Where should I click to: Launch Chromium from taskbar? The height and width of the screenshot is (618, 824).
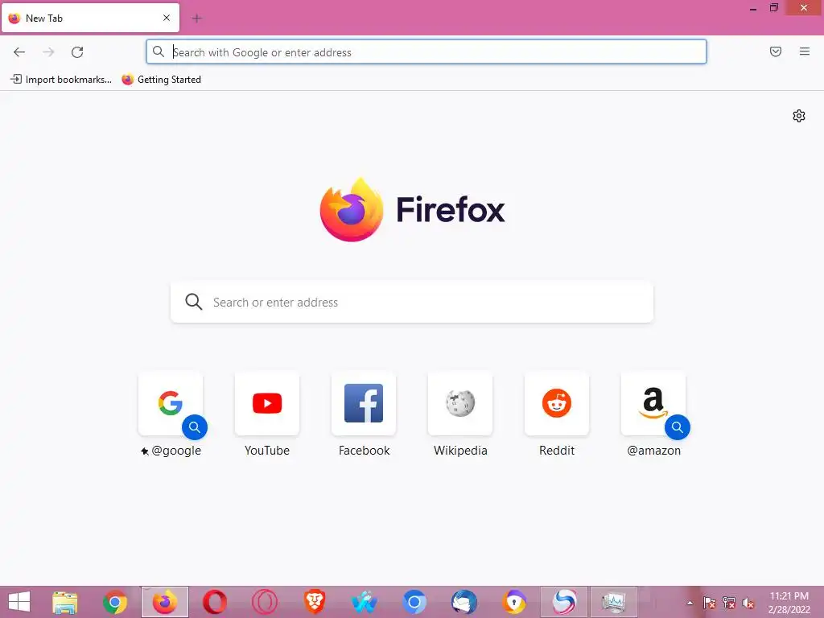(x=414, y=602)
